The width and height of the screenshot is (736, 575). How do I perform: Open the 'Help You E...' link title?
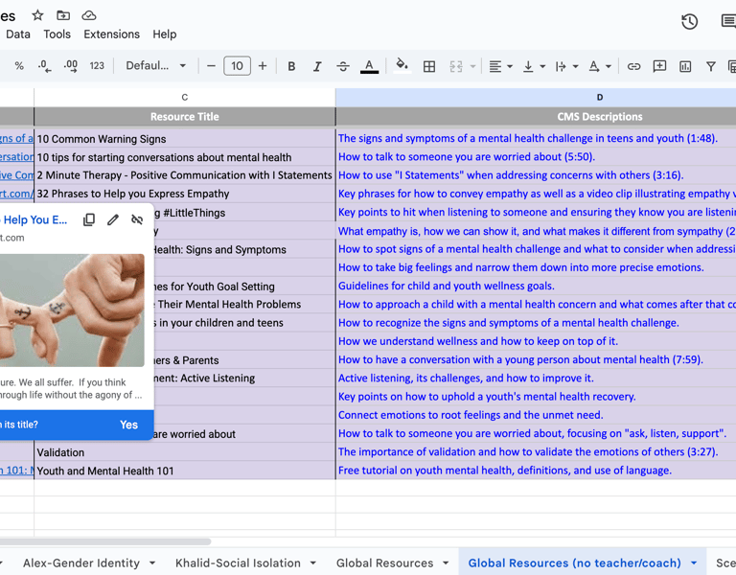[x=34, y=219]
